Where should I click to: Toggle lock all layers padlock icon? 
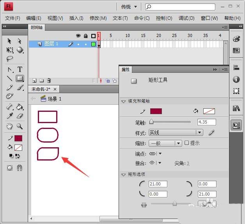(85, 36)
